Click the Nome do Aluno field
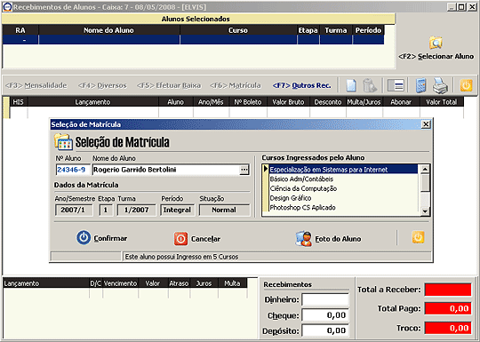This screenshot has height=342, width=480. pyautogui.click(x=166, y=170)
